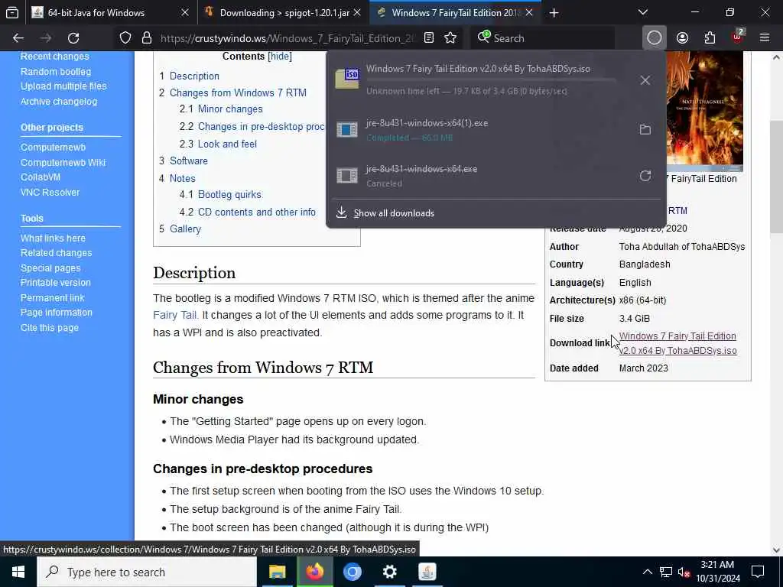
Task: Open What links here tool
Action: point(53,238)
